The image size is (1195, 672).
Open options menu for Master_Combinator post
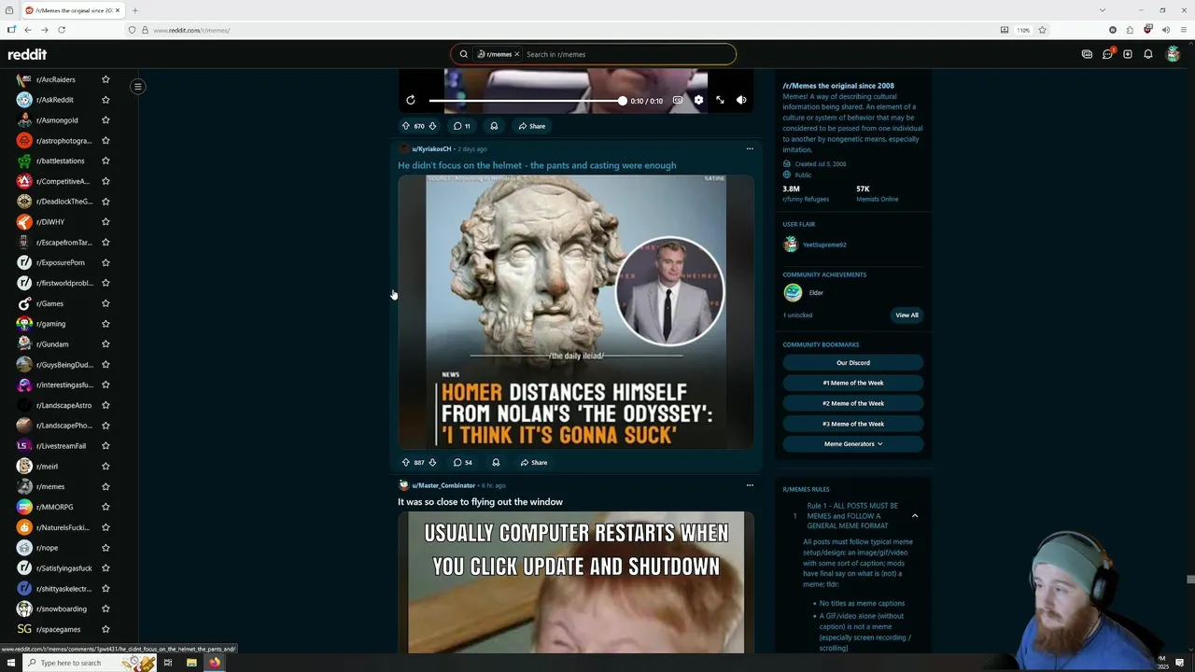(x=749, y=484)
